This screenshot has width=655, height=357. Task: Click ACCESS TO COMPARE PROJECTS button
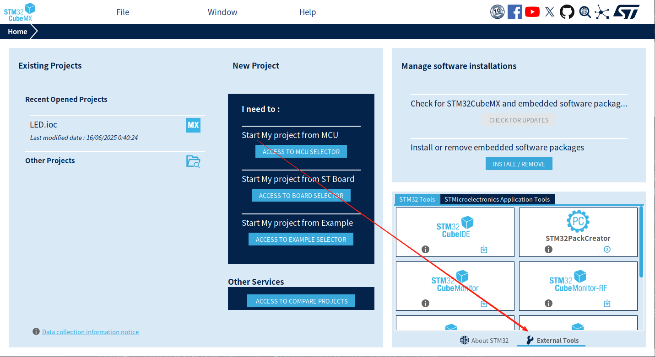pos(301,301)
